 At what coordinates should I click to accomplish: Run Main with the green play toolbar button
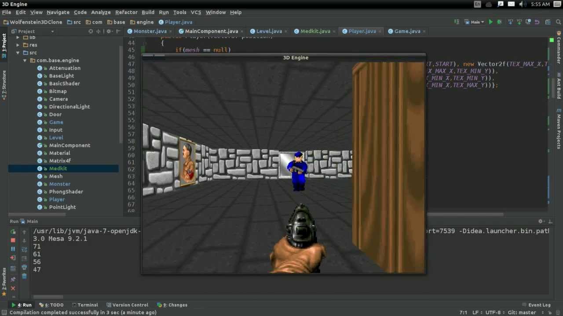(x=490, y=22)
